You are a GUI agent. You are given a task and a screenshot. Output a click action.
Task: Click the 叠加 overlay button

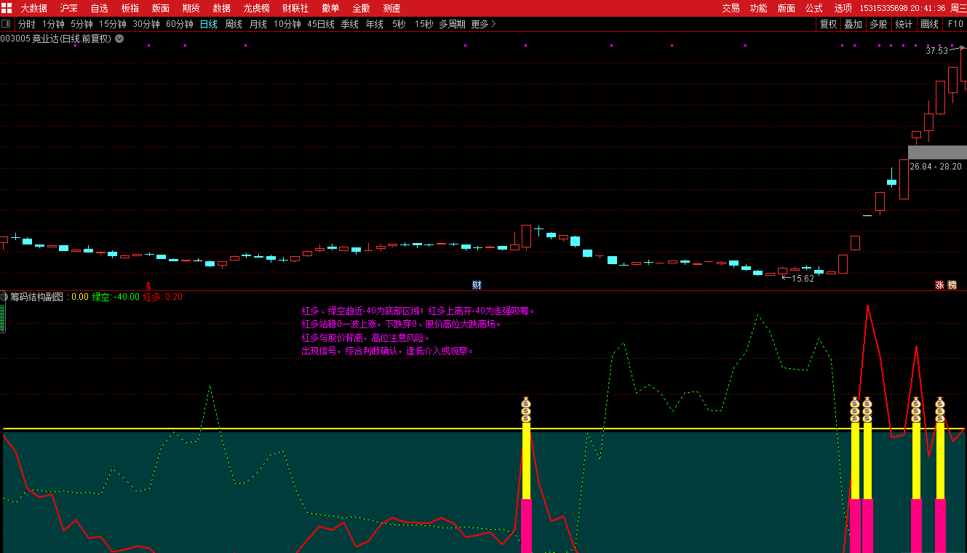(853, 24)
